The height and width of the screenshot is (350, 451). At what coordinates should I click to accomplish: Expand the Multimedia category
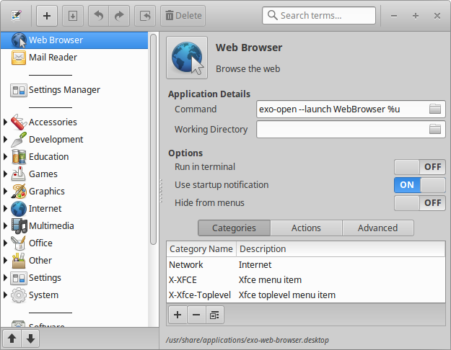click(x=6, y=226)
